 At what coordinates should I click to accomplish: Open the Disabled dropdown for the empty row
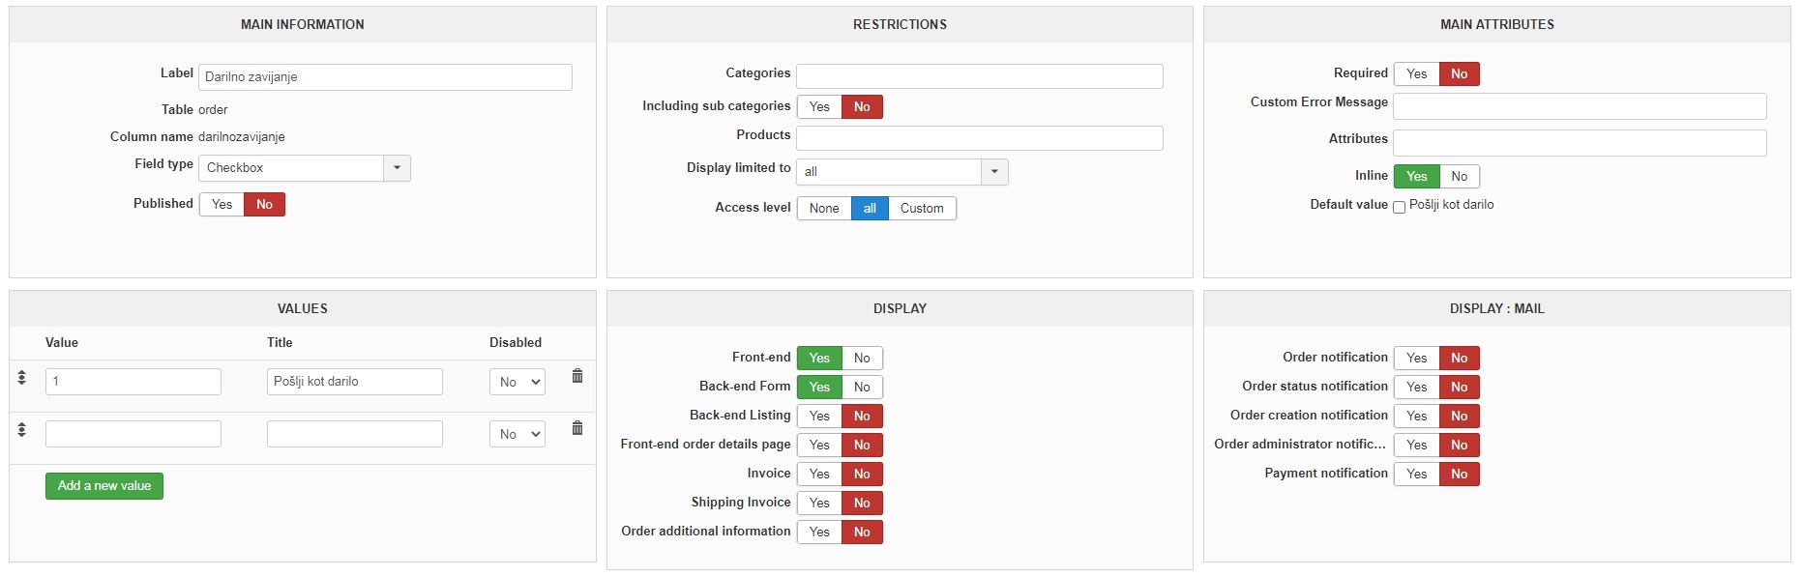point(517,435)
